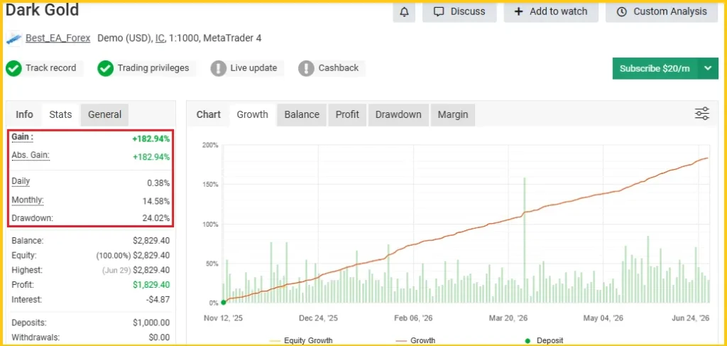Click Add to watch button
Screen dimensions: 727x346
[x=551, y=12]
